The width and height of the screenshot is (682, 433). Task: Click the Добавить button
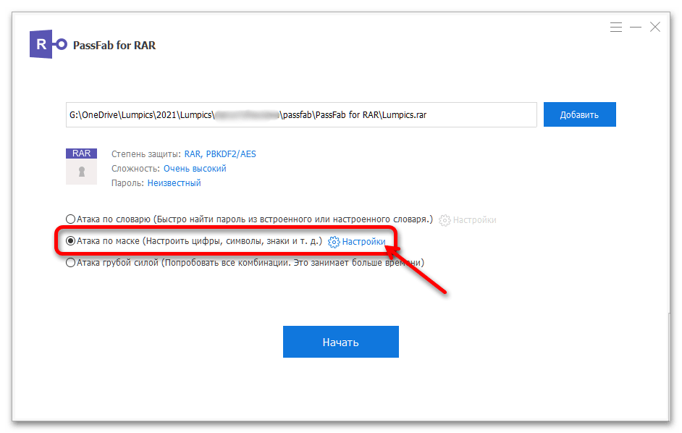[x=579, y=114]
